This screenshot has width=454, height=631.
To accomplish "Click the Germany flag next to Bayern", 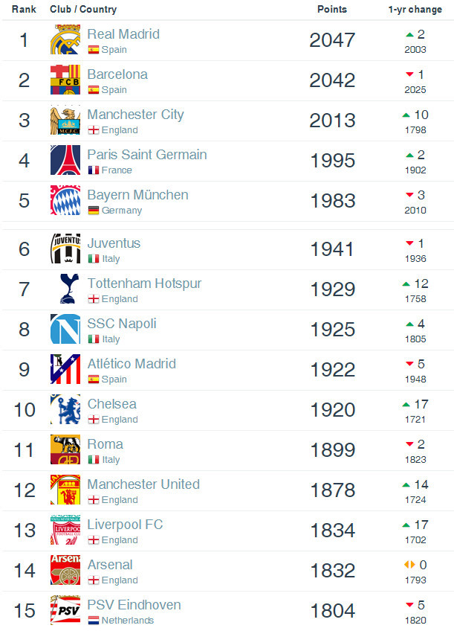I will coord(94,211).
